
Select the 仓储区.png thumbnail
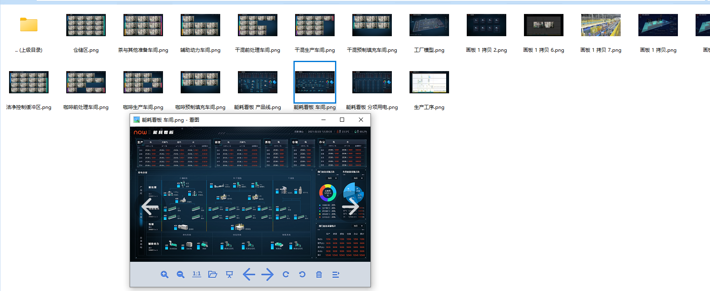tap(86, 25)
